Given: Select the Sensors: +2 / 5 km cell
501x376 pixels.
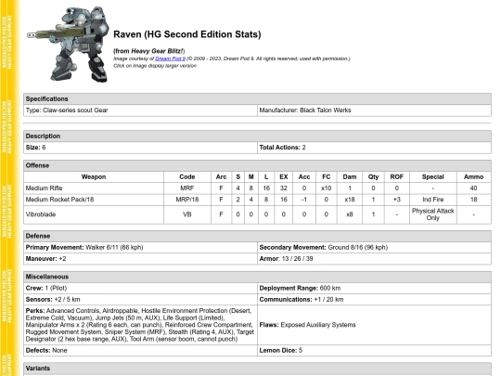Looking at the screenshot, I should coord(140,300).
